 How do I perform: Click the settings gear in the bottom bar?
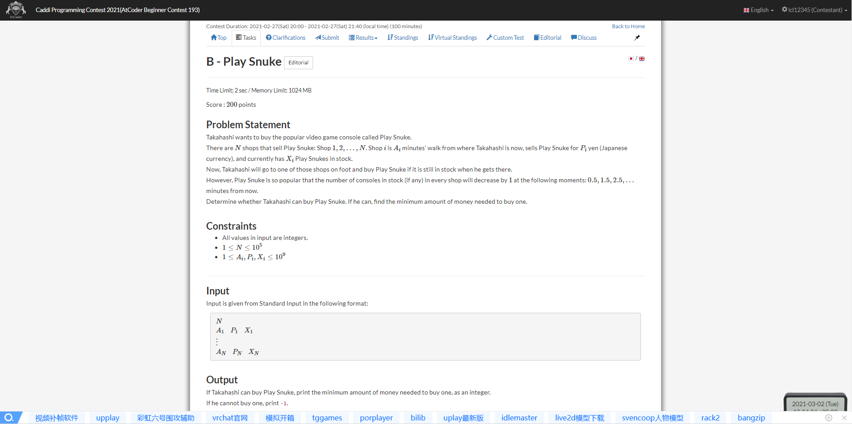point(829,418)
